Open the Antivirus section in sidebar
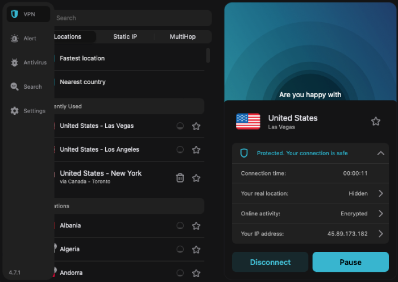This screenshot has width=398, height=282. 28,63
